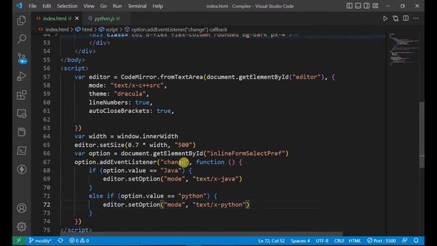Image resolution: width=437 pixels, height=246 pixels.
Task: Open the Extensions view
Action: (x=21, y=95)
